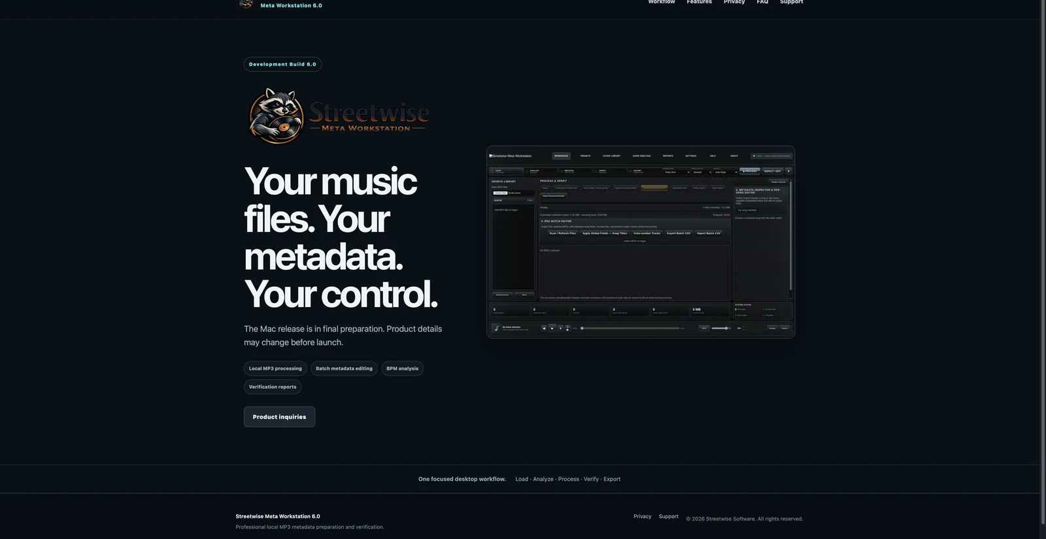1046x539 pixels.
Task: Click the Load workflow step in app toolbar
Action: [x=507, y=171]
